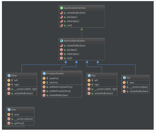Click abstract method icon for SpecificationInterface not()
This screenshot has width=157, height=133.
[x=61, y=25]
